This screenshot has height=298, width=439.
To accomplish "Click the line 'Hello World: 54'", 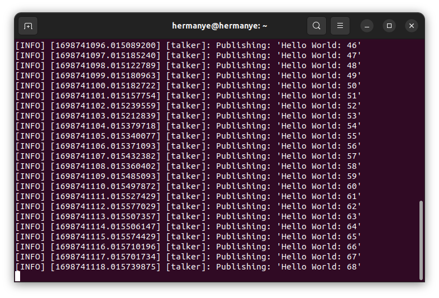I will pos(188,126).
